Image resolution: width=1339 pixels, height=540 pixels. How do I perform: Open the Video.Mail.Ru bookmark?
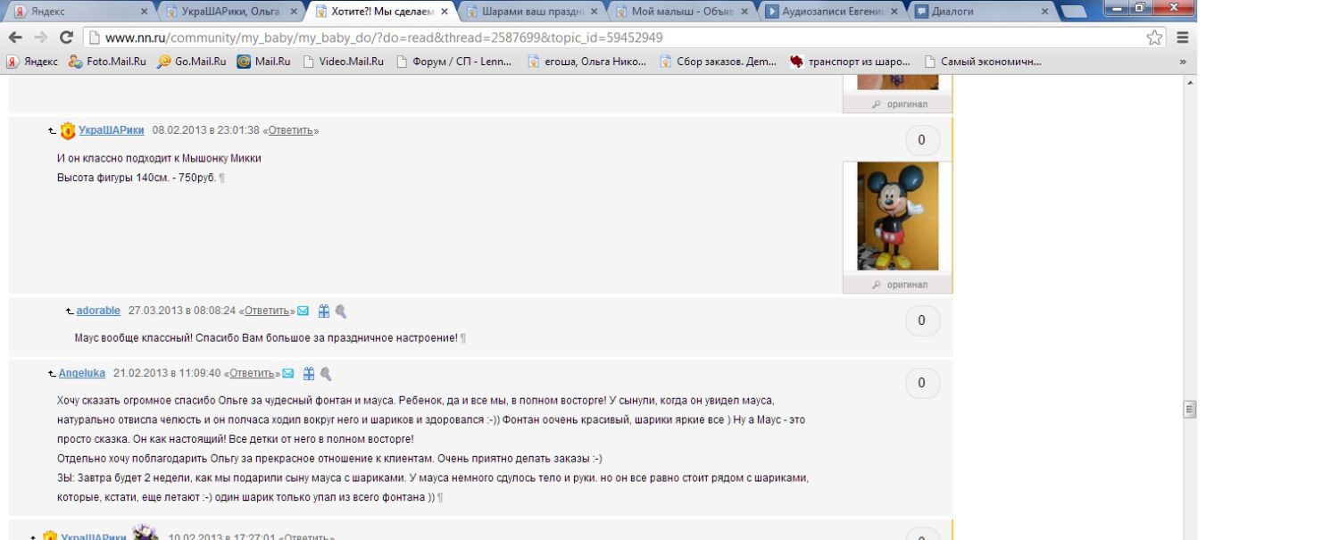[344, 62]
